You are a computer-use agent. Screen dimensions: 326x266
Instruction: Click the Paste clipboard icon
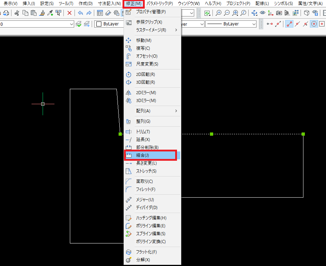[x=33, y=13]
